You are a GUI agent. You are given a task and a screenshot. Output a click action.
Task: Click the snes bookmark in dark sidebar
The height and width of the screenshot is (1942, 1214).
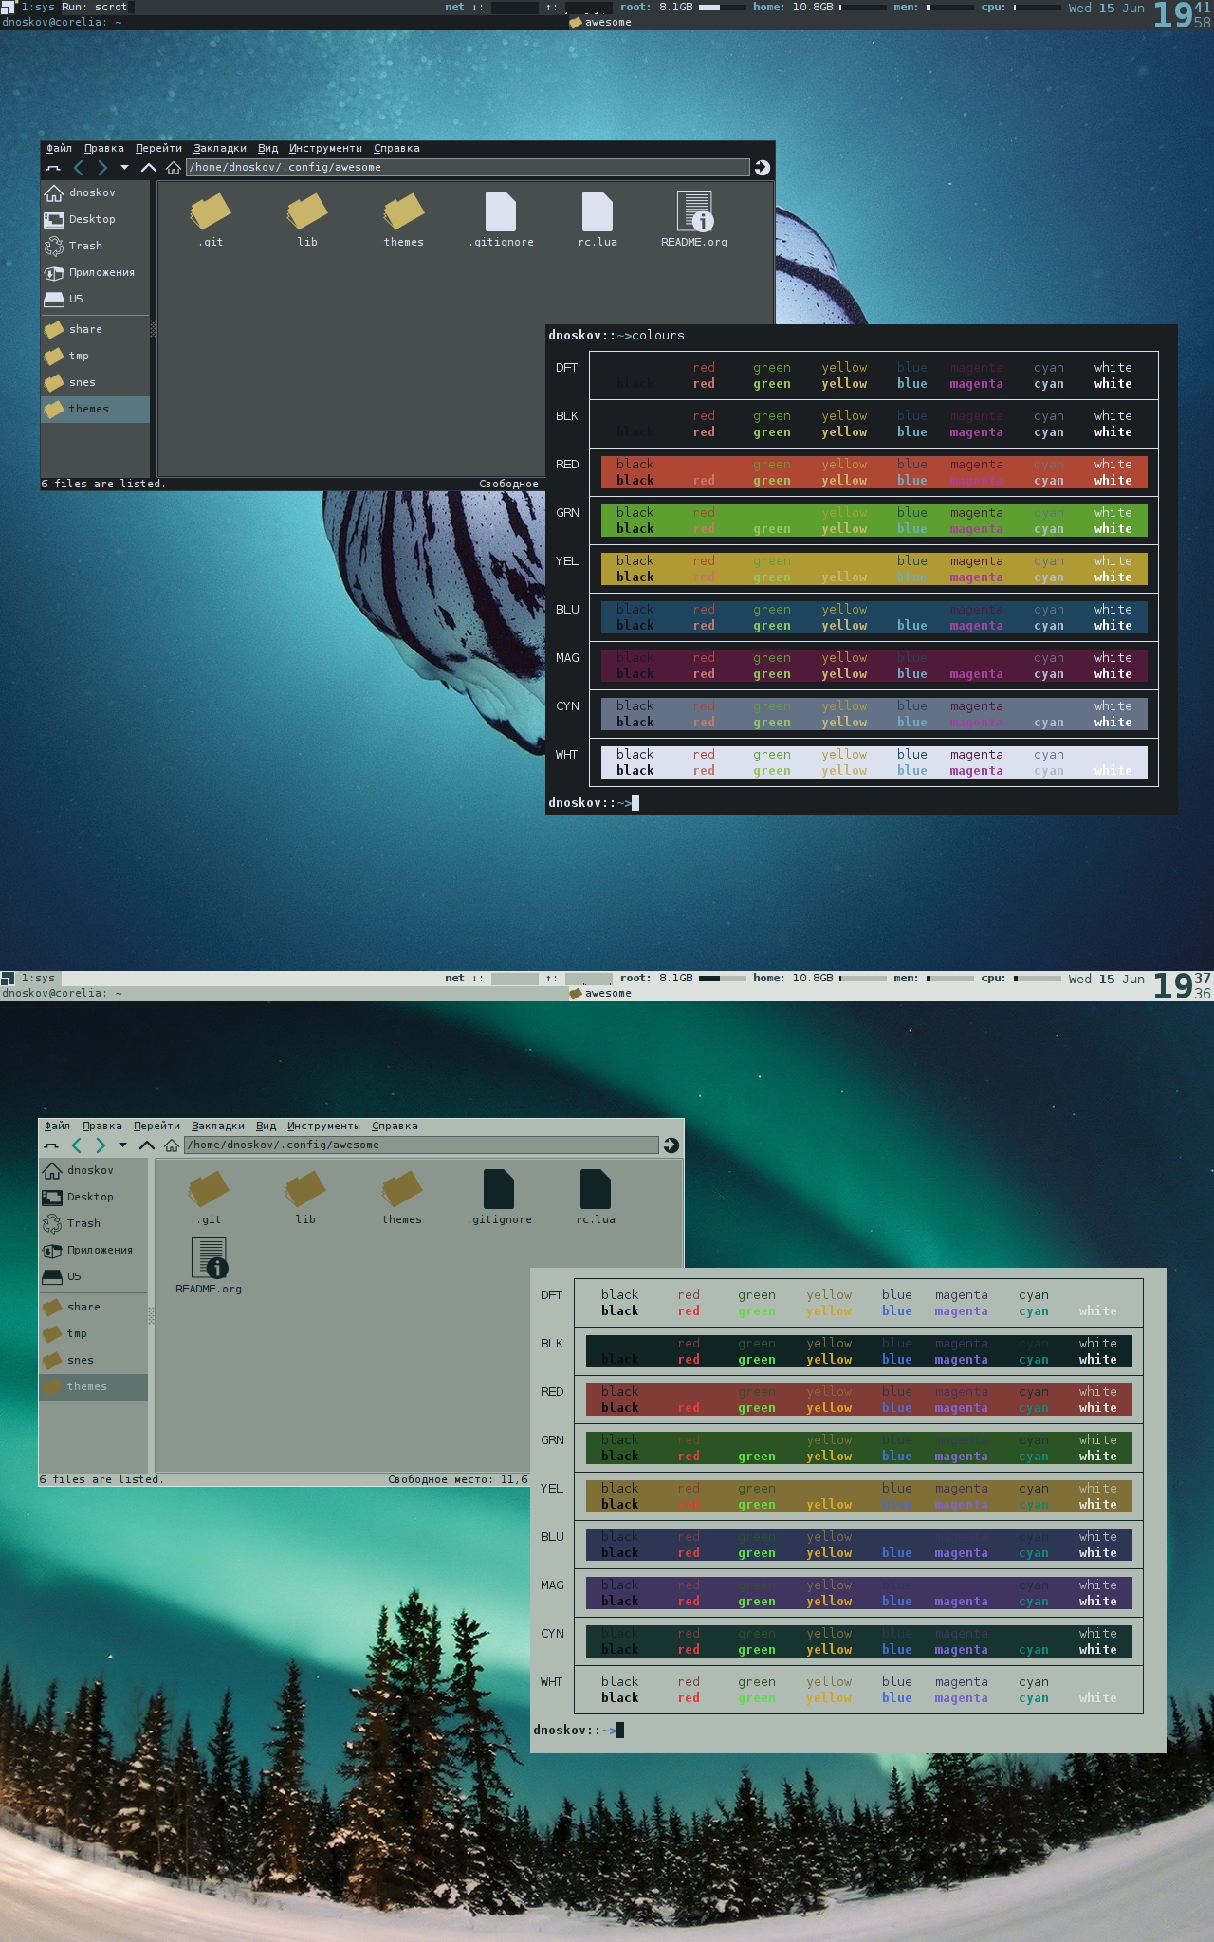[82, 382]
